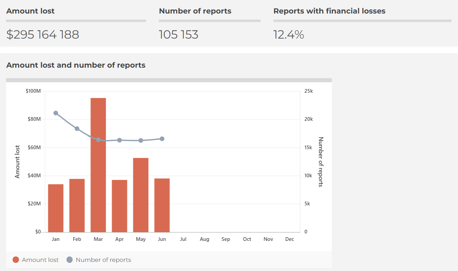Click the Jan axis label
Screen dimensions: 458x271
pyautogui.click(x=55, y=239)
